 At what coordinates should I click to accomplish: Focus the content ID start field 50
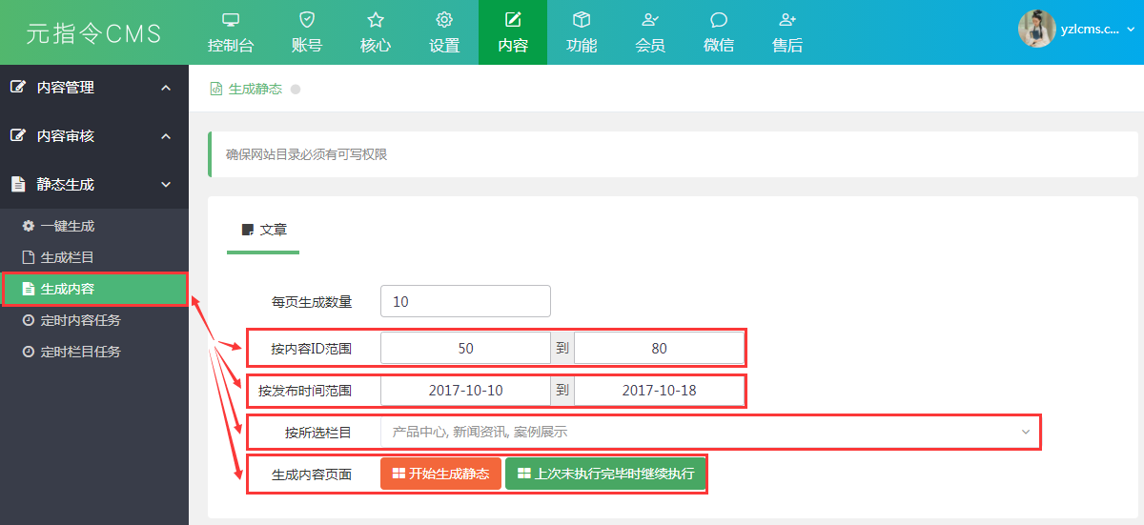click(x=465, y=348)
